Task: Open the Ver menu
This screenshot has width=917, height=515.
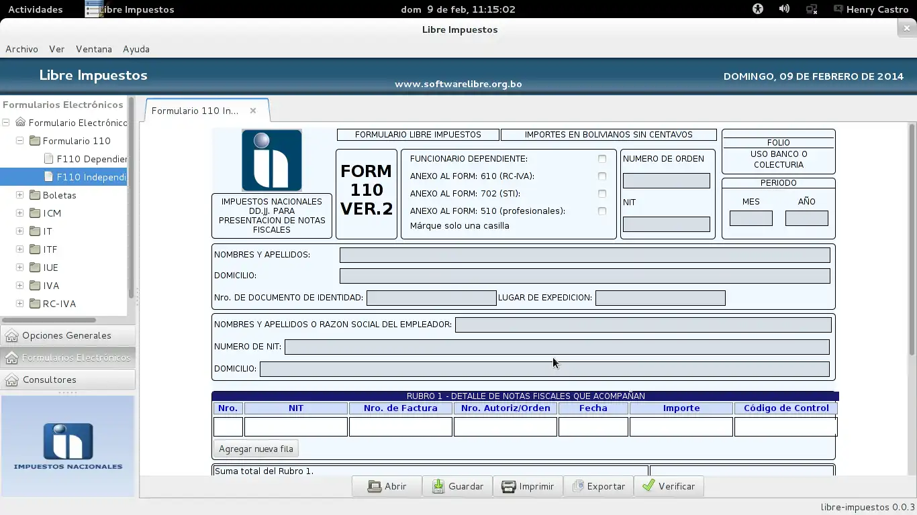Action: 56,49
